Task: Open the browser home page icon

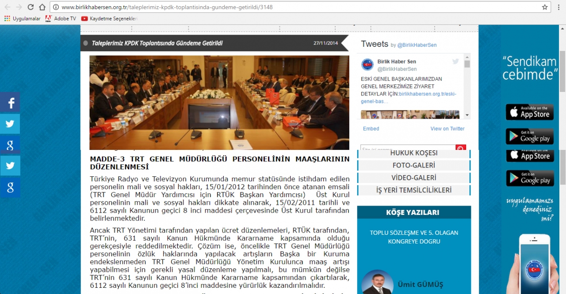Action: [x=42, y=7]
